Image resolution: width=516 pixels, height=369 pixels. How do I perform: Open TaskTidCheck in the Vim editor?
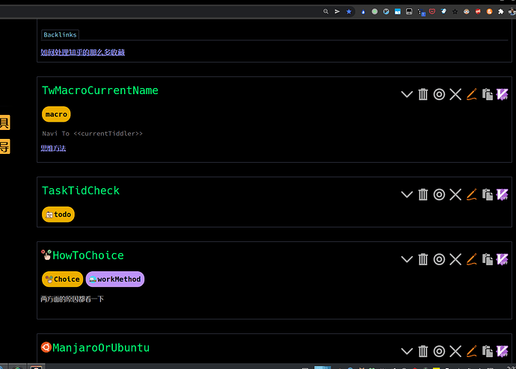pyautogui.click(x=503, y=194)
